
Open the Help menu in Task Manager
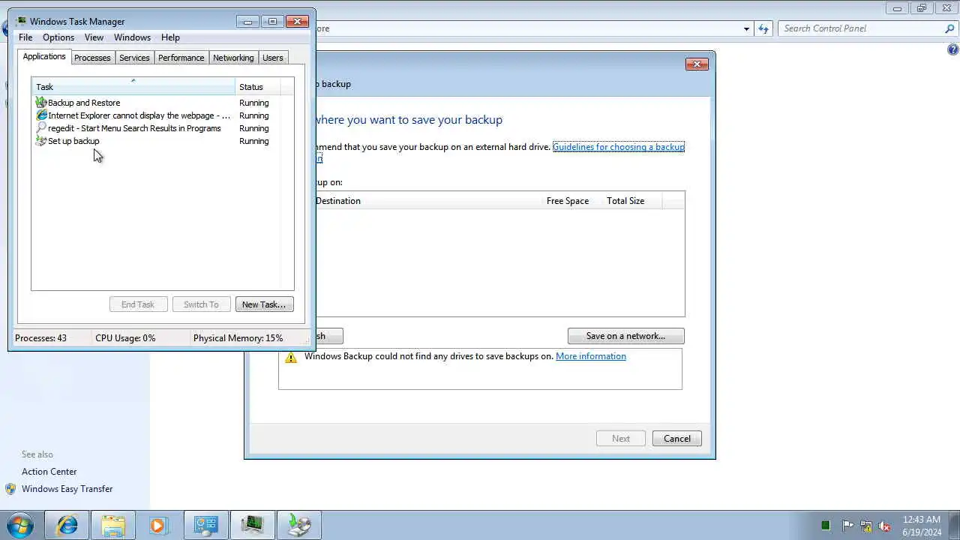pos(170,37)
